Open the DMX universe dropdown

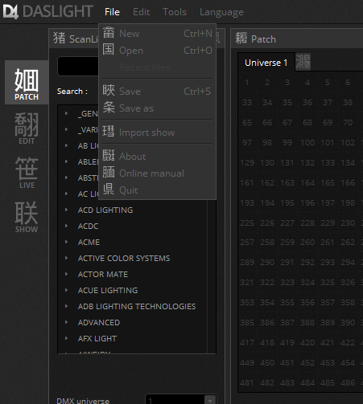(210, 401)
